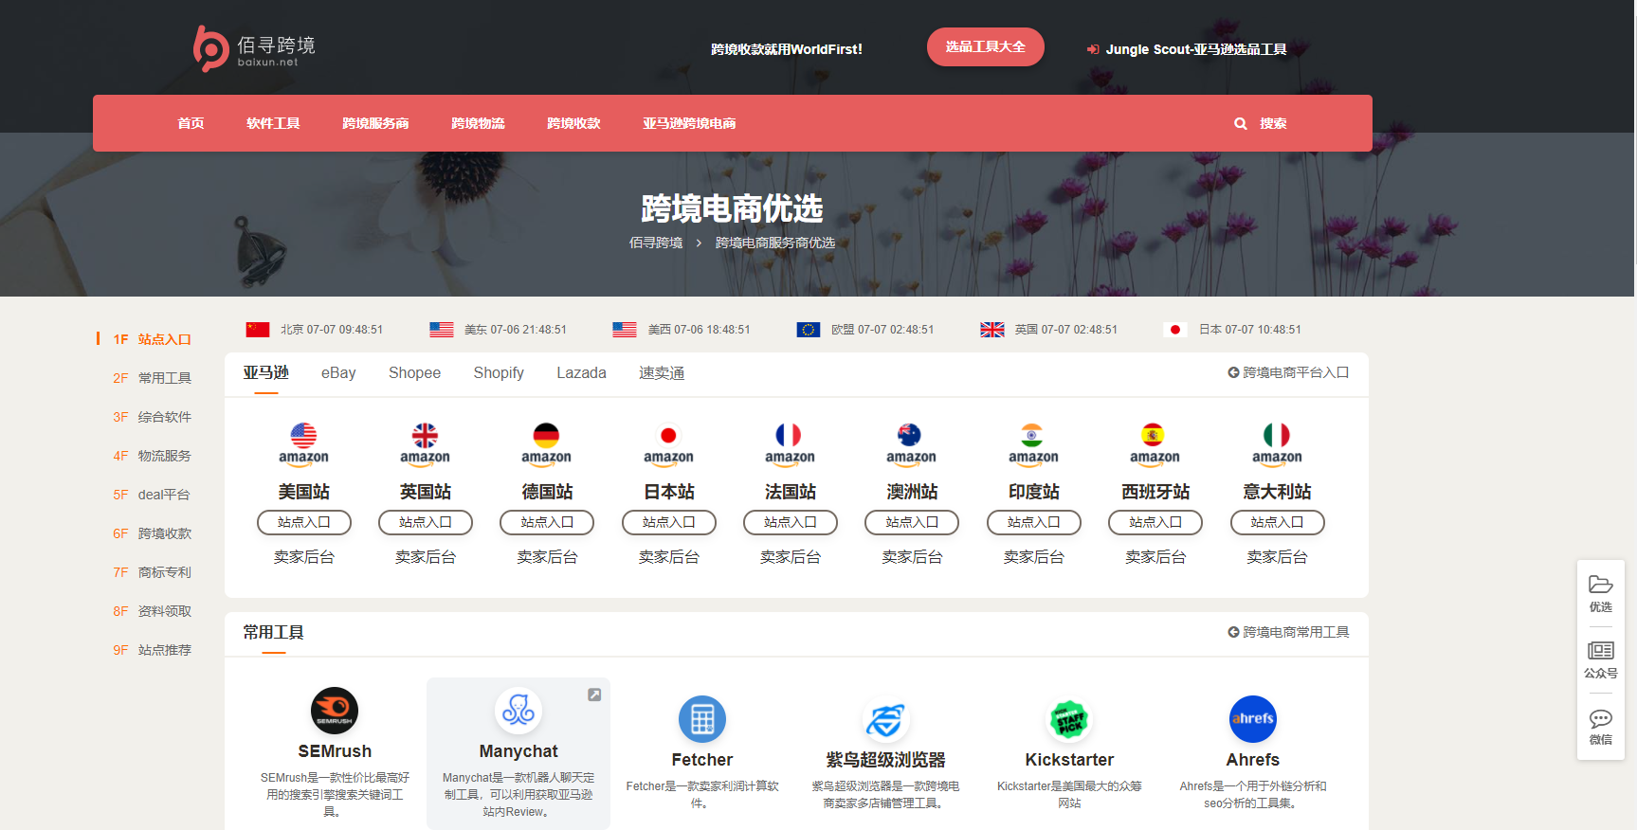Screen dimensions: 1637x830
Task: Jump to 7F 商标专利 section
Action: click(152, 572)
